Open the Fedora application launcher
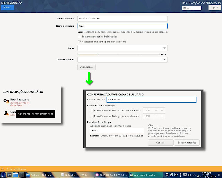Viewport: 222px width, 178px height. point(3,175)
